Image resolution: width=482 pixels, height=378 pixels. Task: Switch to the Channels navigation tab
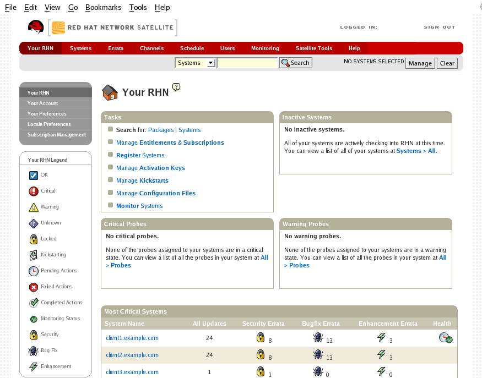tap(151, 48)
